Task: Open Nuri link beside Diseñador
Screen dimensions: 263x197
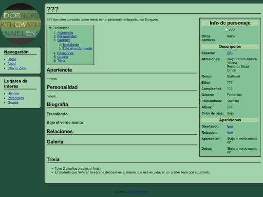Action: [230, 126]
